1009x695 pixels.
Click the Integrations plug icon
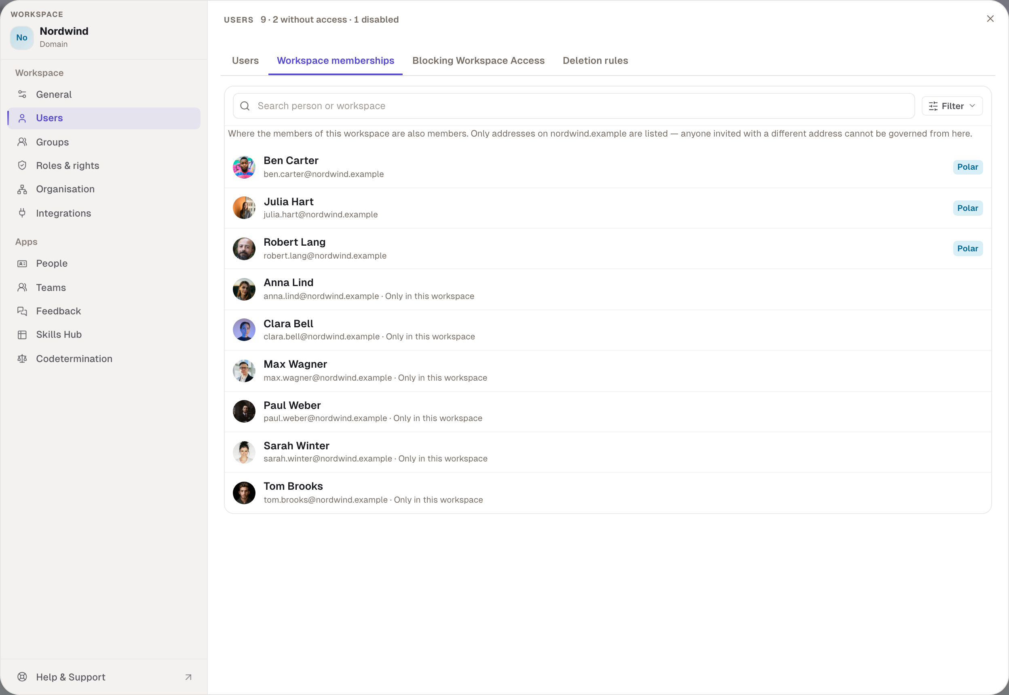click(22, 213)
